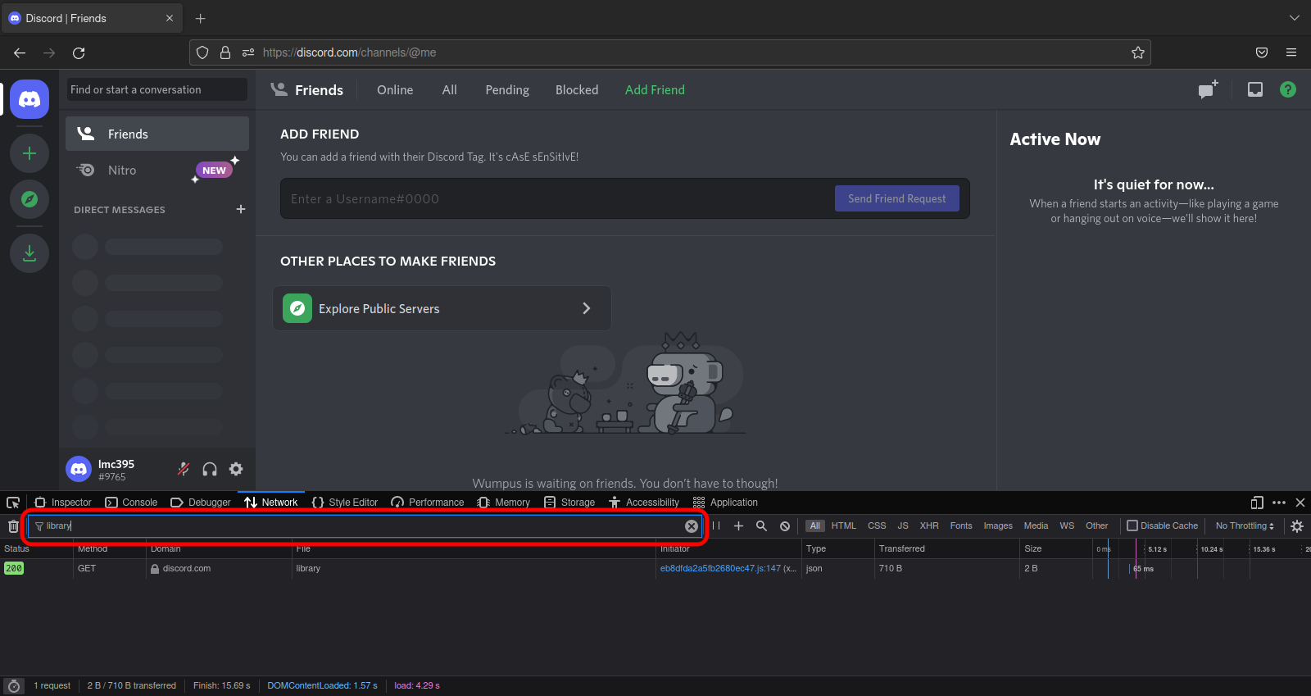Expand Explore Public Servers chevron
The image size is (1311, 696).
[x=586, y=308]
